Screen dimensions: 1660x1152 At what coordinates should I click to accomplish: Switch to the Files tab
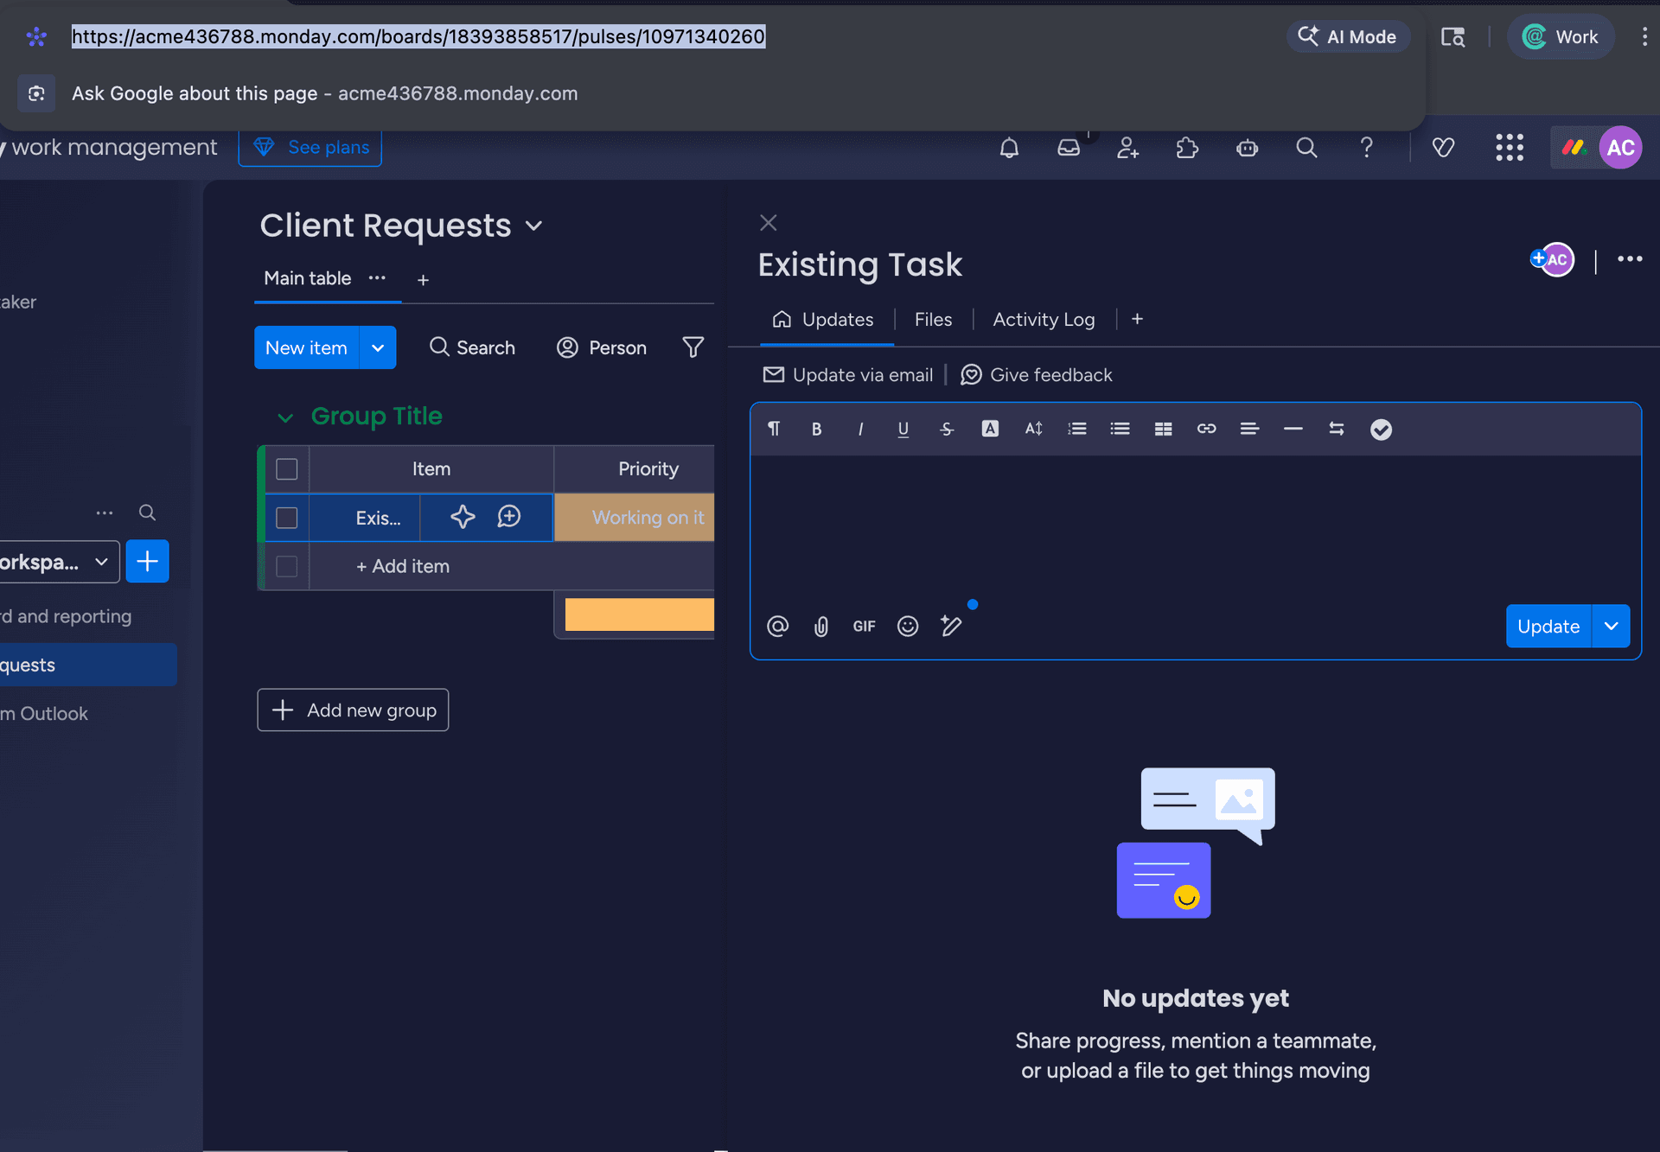[933, 320]
